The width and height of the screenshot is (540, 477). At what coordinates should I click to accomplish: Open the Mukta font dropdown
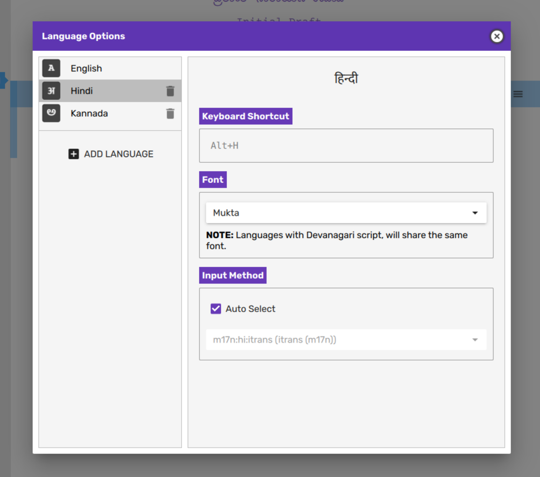[346, 213]
